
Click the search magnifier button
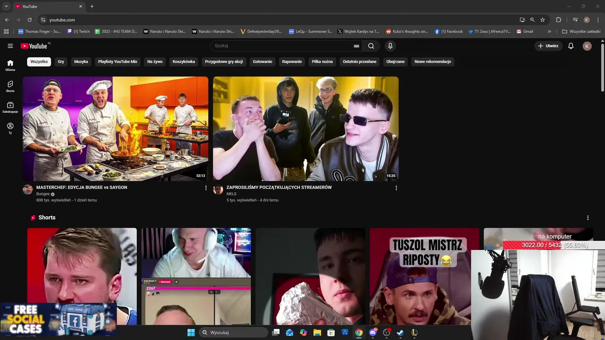371,46
